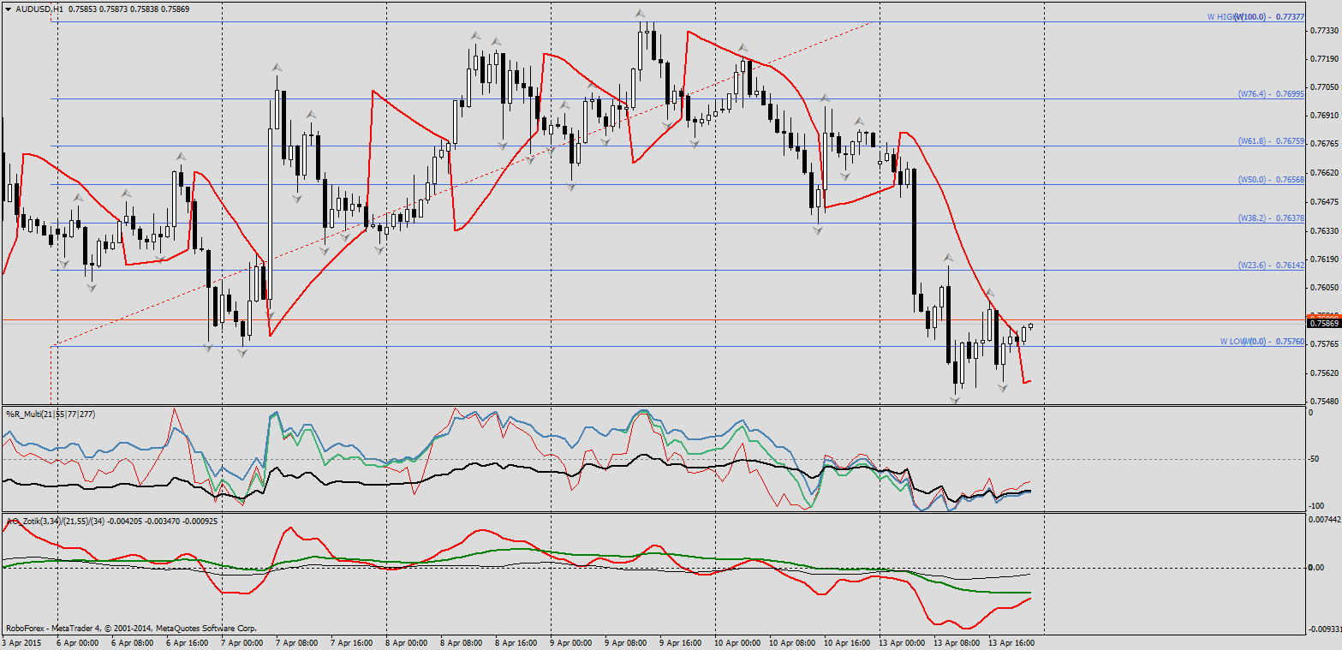The width and height of the screenshot is (1342, 650).
Task: Click the 0.77330 price scale value
Action: tap(1324, 30)
